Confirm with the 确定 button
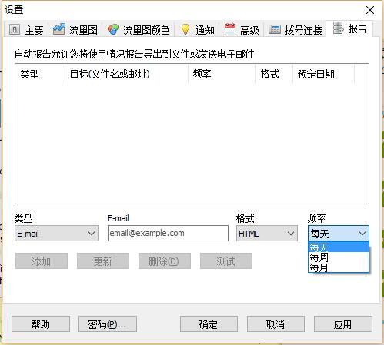Screen dimensions: 384x345 tap(209, 324)
